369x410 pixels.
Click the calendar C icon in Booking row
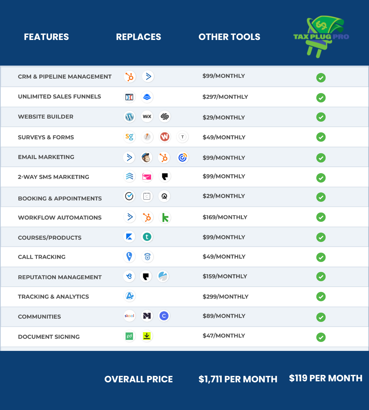pos(147,196)
